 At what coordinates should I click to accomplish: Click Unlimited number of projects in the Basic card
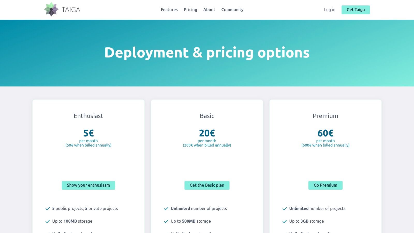pyautogui.click(x=199, y=209)
